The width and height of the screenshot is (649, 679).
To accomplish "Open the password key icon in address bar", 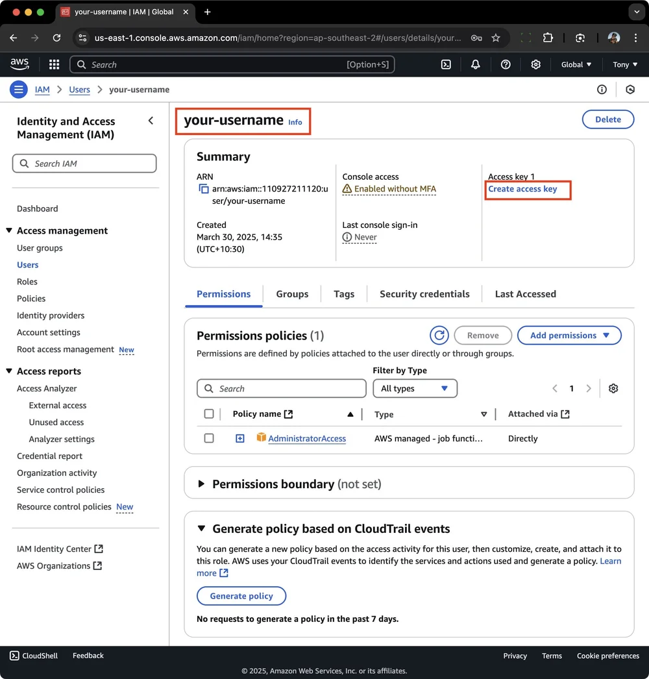I will (x=476, y=38).
